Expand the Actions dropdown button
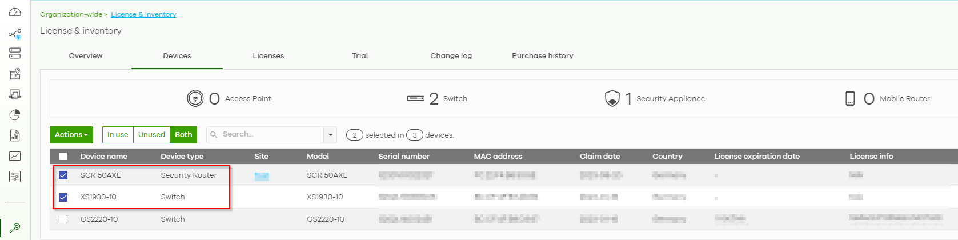Screen dimensions: 958x240 [71, 135]
